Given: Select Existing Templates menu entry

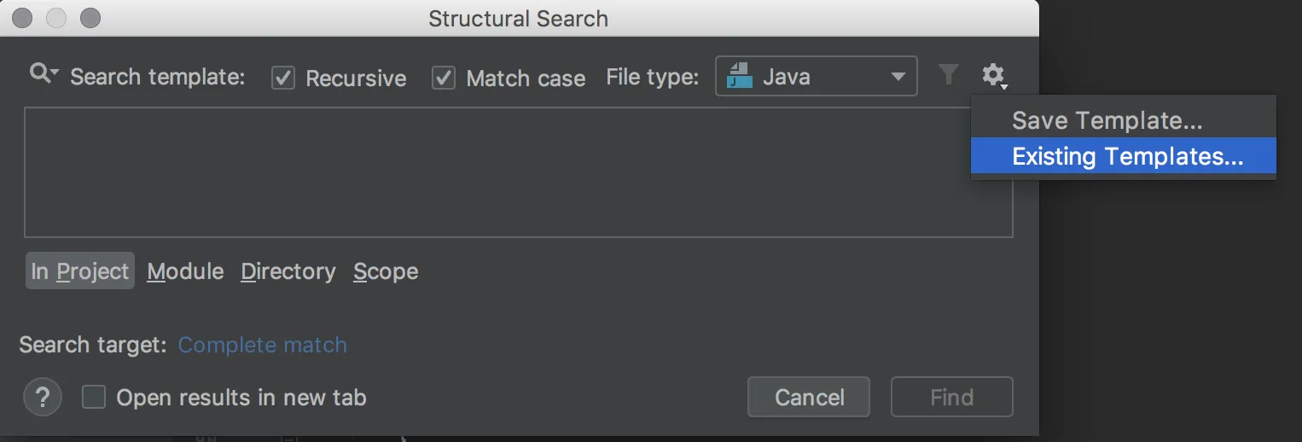Looking at the screenshot, I should [x=1126, y=157].
